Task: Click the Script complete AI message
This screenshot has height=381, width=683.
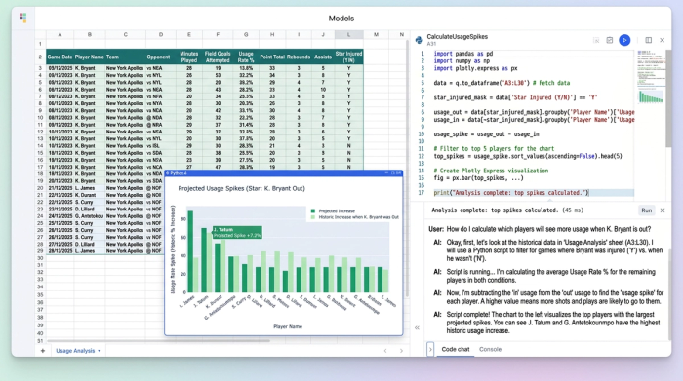Action: [x=552, y=323]
